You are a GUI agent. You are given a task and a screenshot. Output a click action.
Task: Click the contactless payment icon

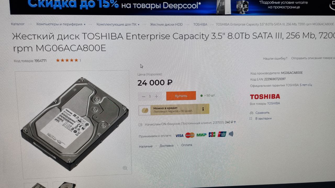coord(231,134)
